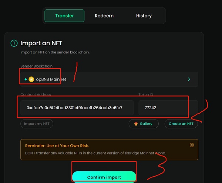
Task: Open the Redeem tab
Action: coord(104,16)
